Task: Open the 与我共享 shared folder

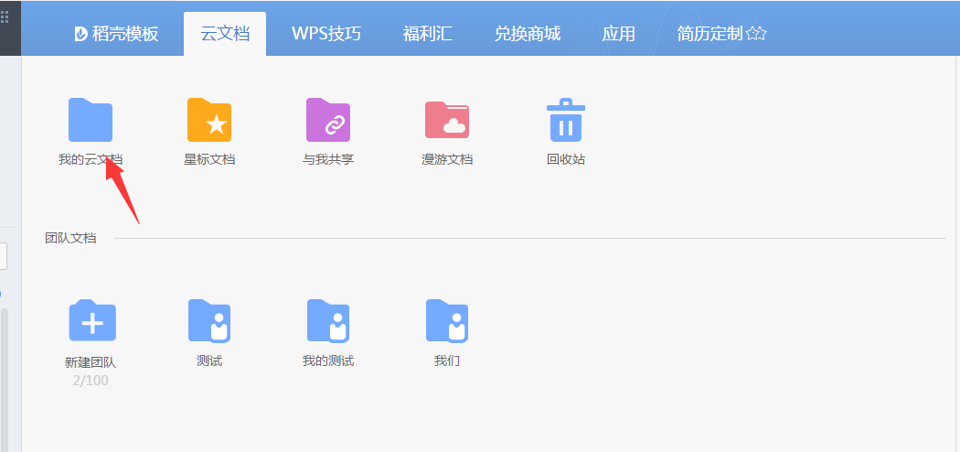Action: (x=328, y=121)
